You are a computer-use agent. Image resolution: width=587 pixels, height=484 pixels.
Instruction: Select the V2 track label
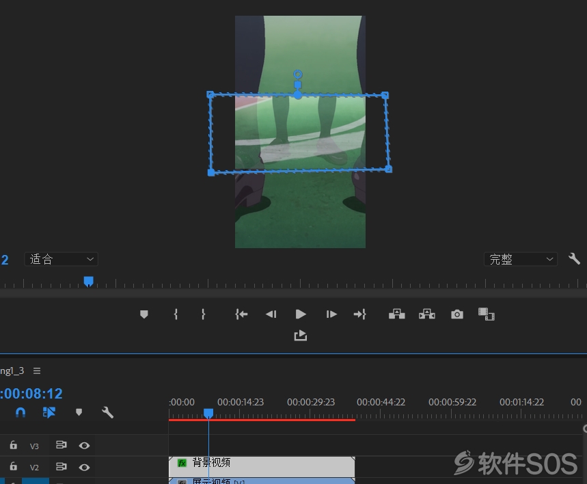tap(34, 468)
